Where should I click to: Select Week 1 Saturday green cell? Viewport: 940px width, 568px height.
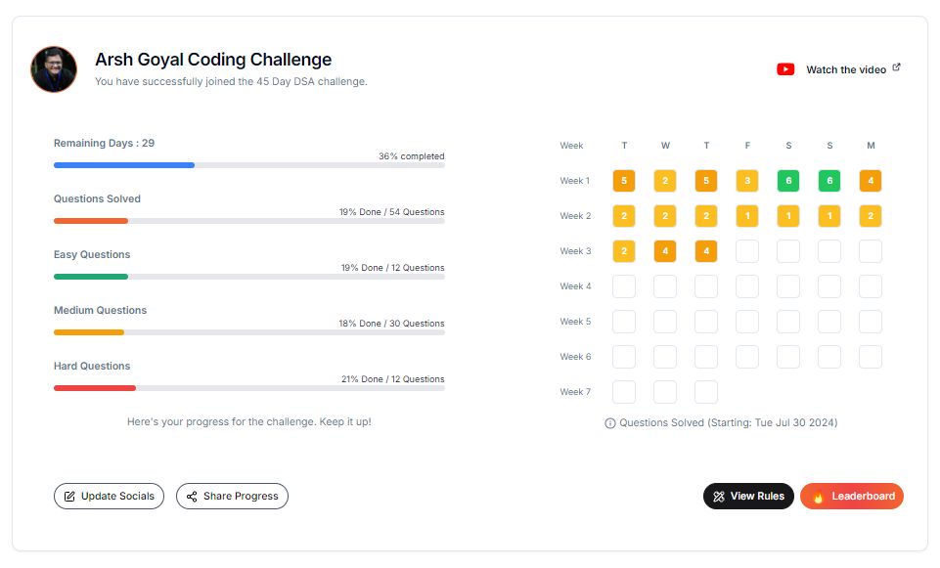(x=788, y=180)
